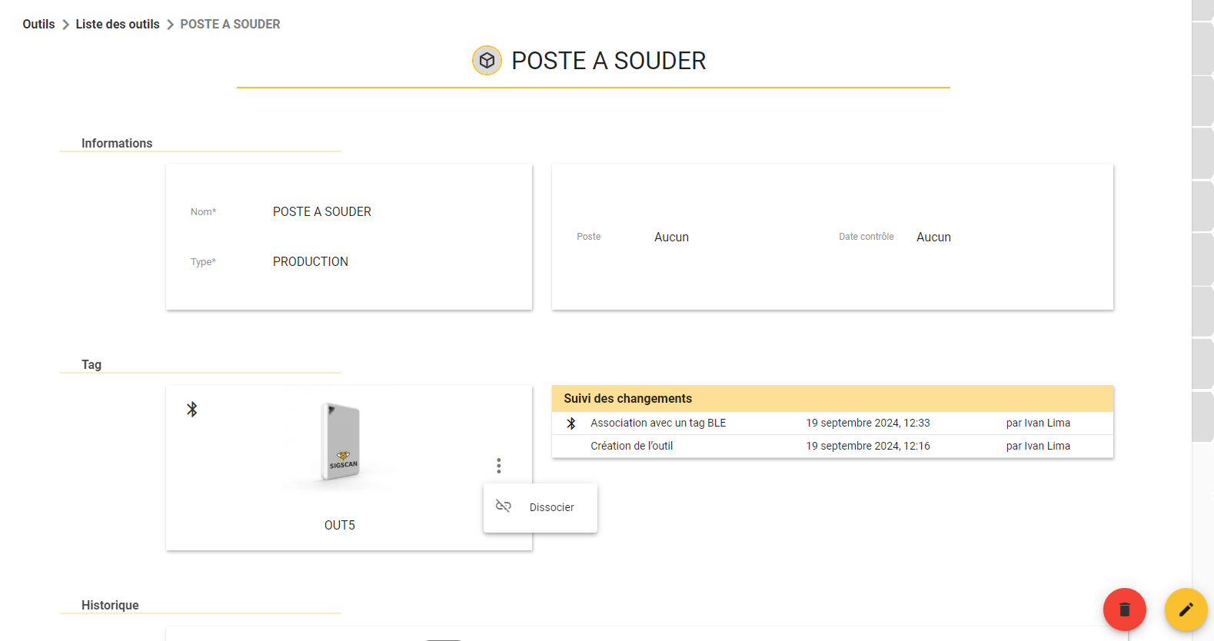Click the Informations section heading
Viewport: 1214px width, 641px height.
click(117, 143)
